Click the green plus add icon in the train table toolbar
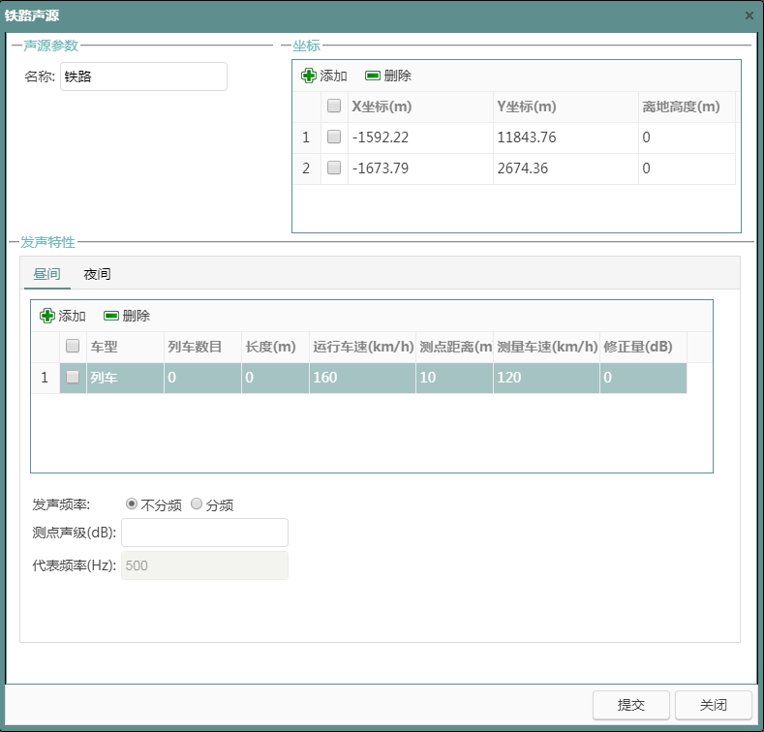The width and height of the screenshot is (764, 732). coord(47,316)
